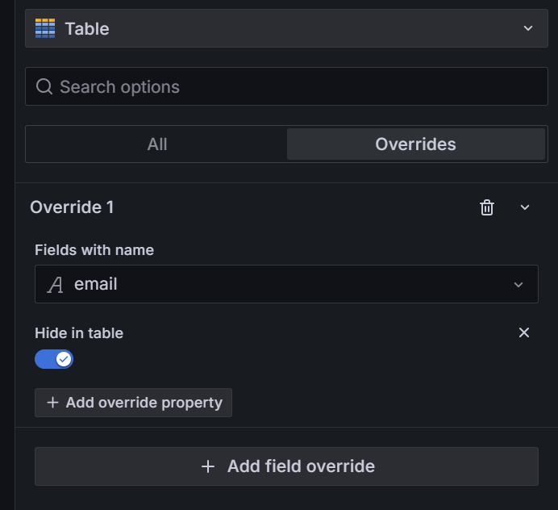
Task: Click the string type icon beside email
Action: click(56, 284)
